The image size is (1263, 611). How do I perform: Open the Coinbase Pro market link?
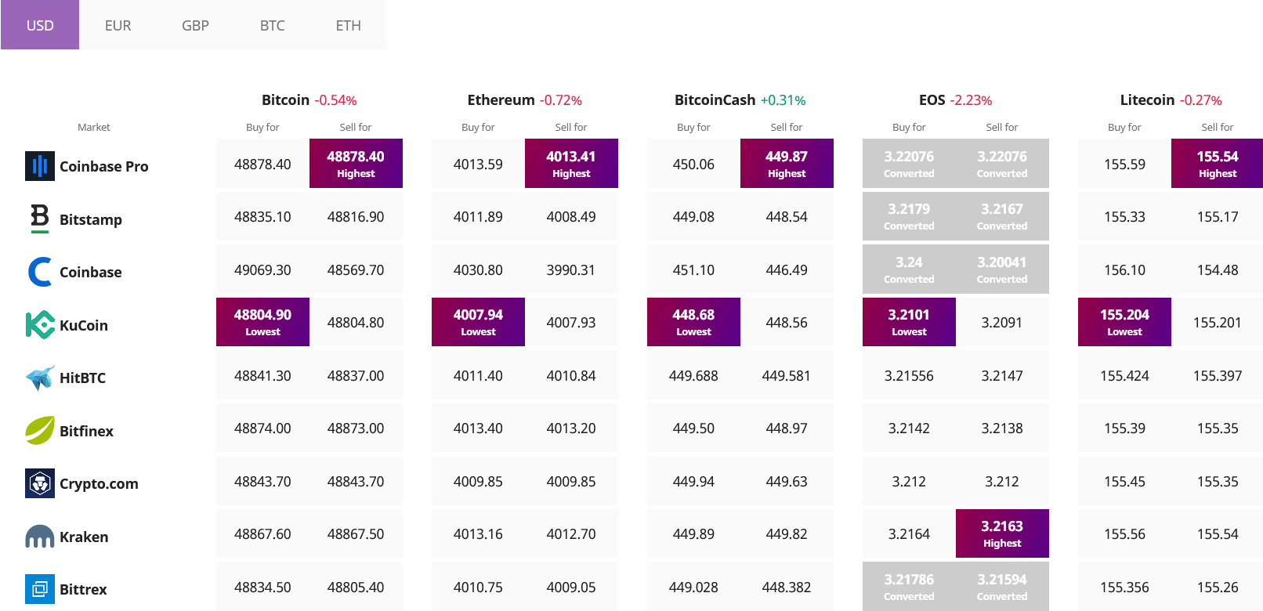104,166
